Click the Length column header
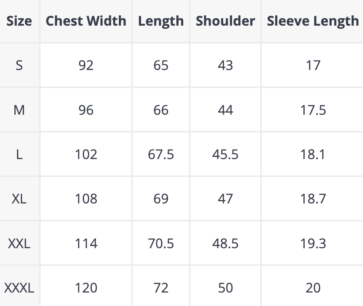Screen dimensions: 363x306 tap(161, 21)
